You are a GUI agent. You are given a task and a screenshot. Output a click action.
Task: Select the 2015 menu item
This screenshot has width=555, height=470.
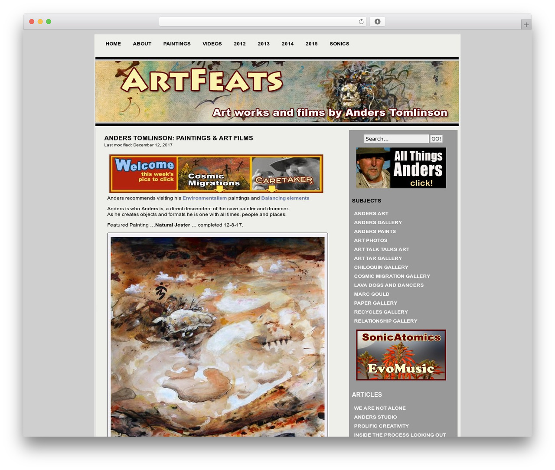[x=311, y=44]
